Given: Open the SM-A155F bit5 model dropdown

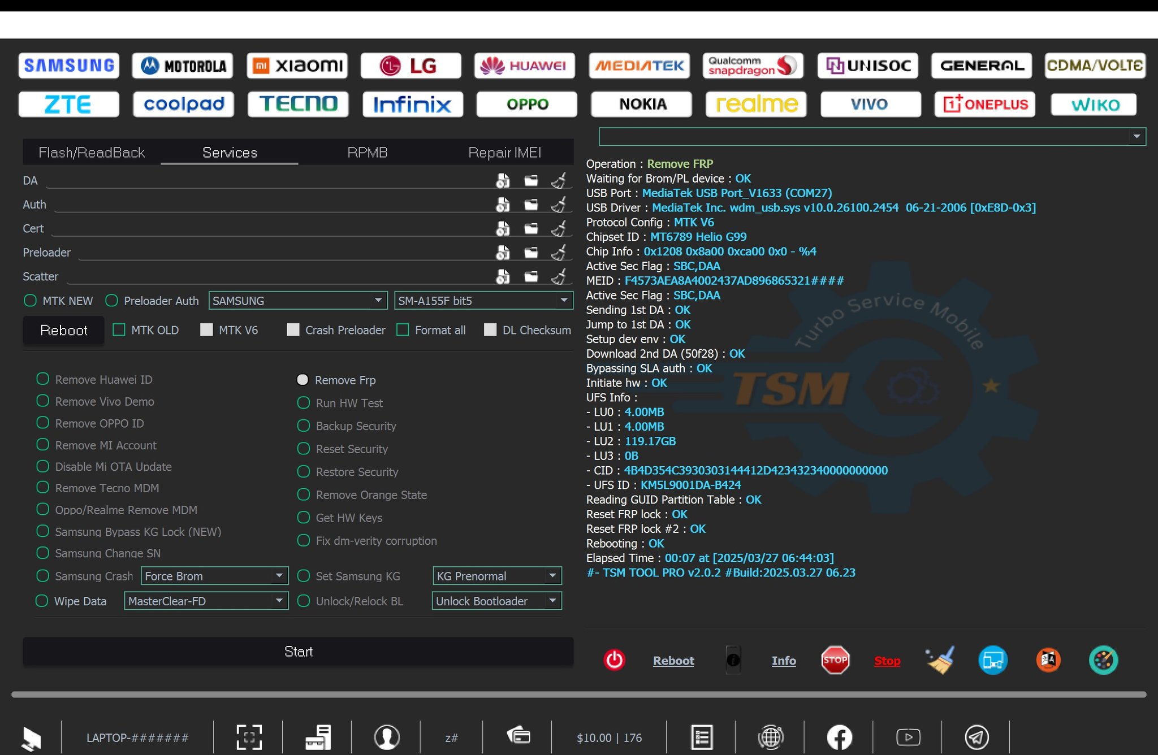Looking at the screenshot, I should tap(483, 301).
